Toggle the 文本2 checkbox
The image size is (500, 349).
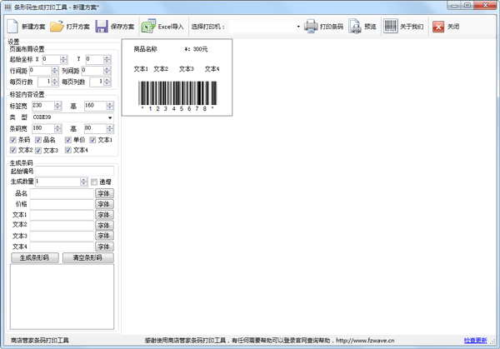pyautogui.click(x=13, y=150)
